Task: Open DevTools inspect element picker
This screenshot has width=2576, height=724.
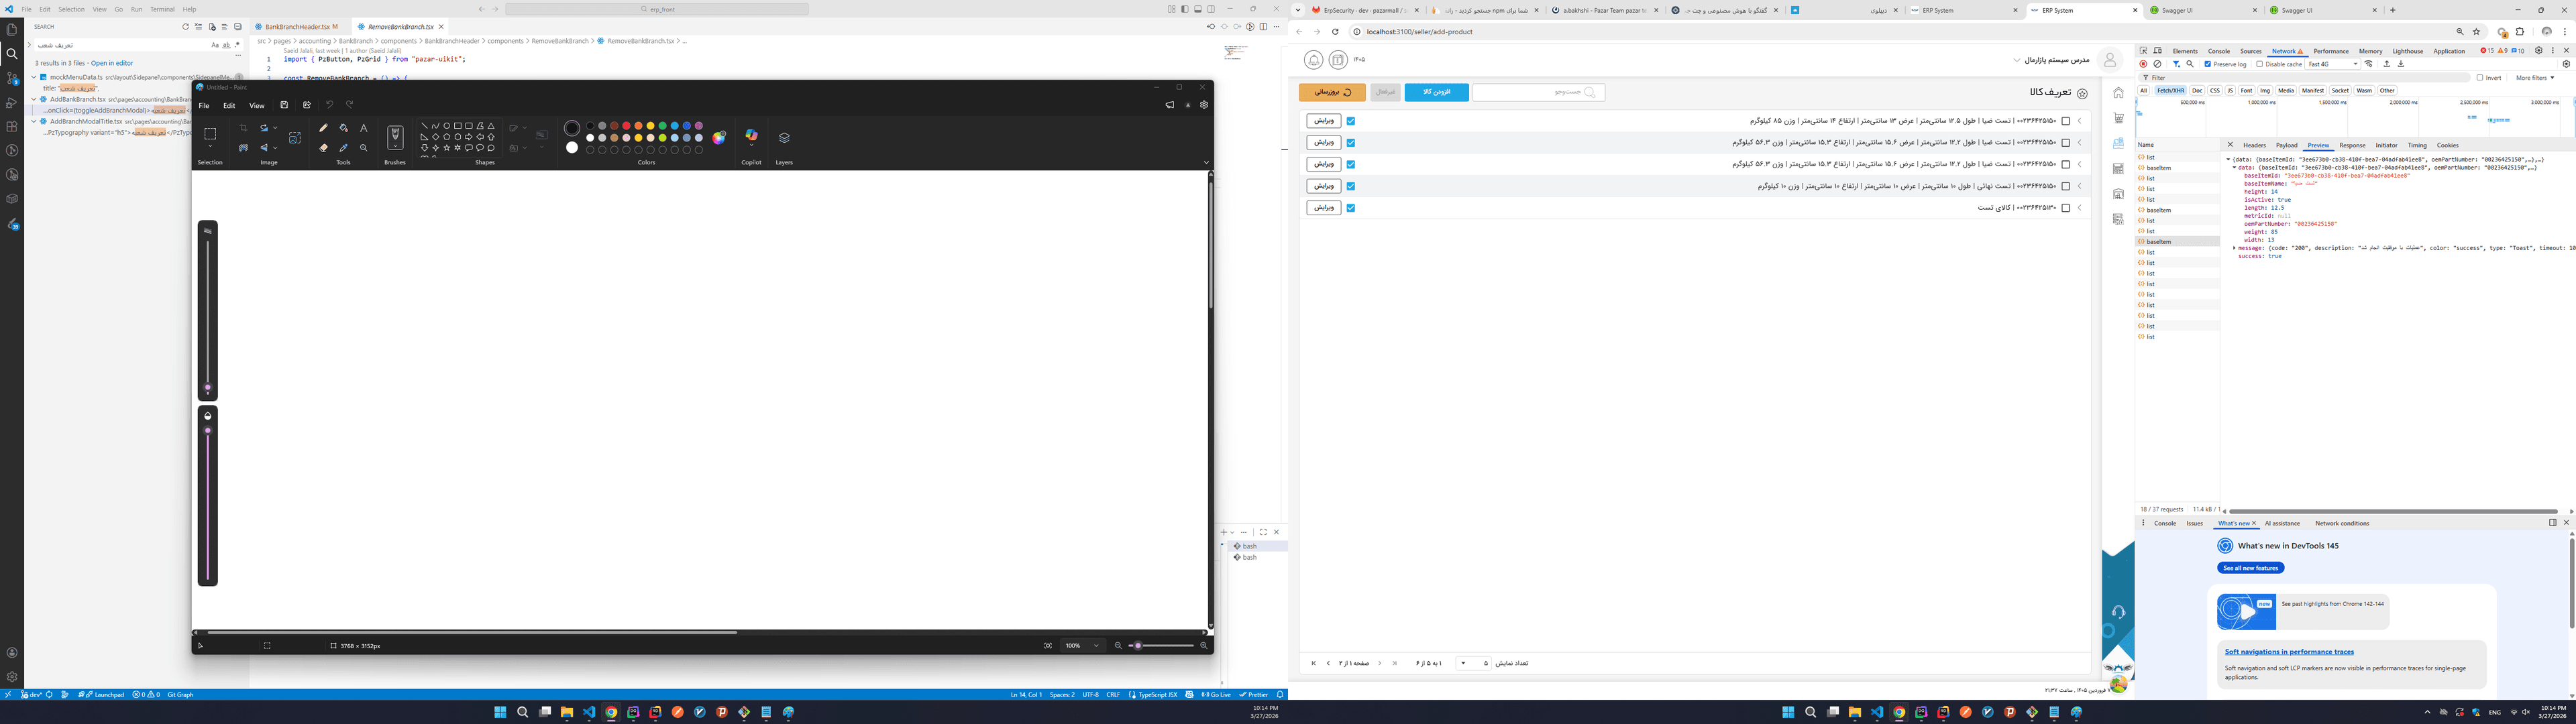Action: [x=2143, y=51]
